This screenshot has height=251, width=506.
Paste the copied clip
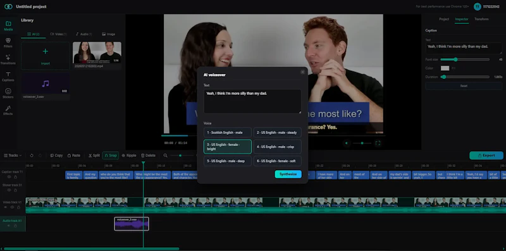click(x=74, y=156)
